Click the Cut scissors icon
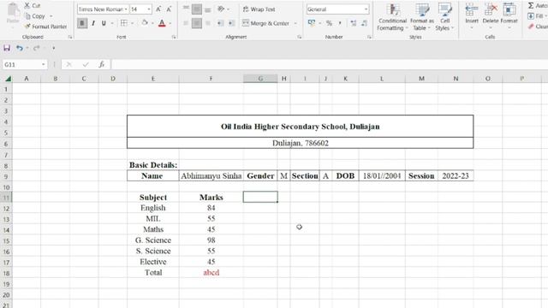 27,5
